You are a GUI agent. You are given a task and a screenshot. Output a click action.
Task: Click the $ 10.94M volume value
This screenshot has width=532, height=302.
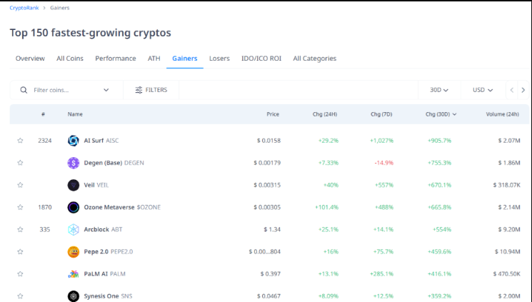coord(507,252)
